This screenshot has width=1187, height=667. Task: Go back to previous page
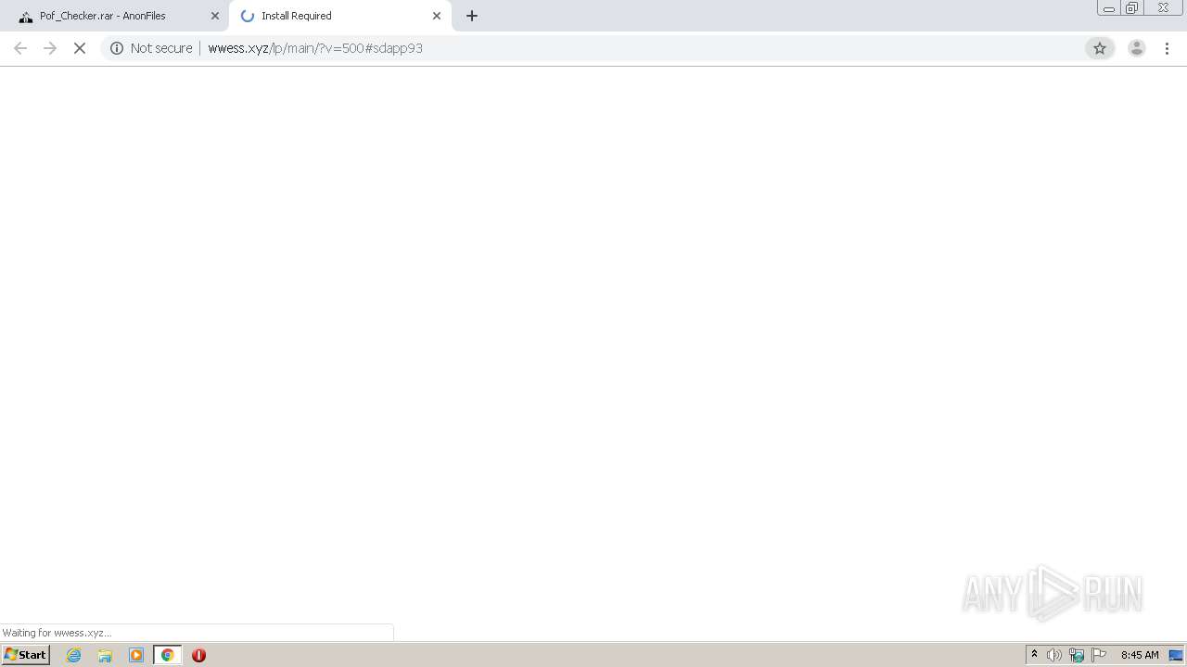click(20, 48)
